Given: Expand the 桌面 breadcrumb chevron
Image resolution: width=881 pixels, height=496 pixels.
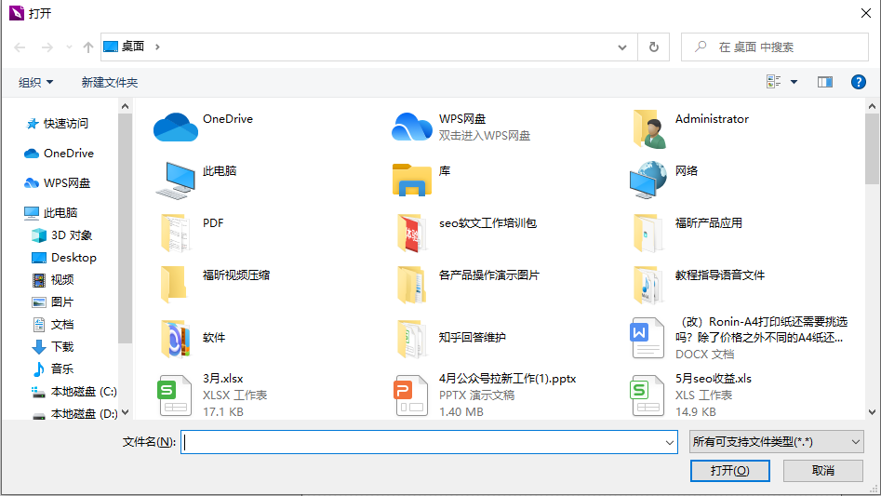Looking at the screenshot, I should coord(157,47).
